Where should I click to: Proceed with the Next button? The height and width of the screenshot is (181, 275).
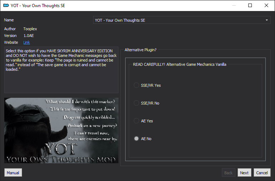[x=244, y=173]
